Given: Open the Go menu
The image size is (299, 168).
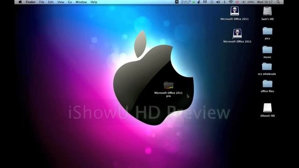Looking at the screenshot, I should point(70,2).
